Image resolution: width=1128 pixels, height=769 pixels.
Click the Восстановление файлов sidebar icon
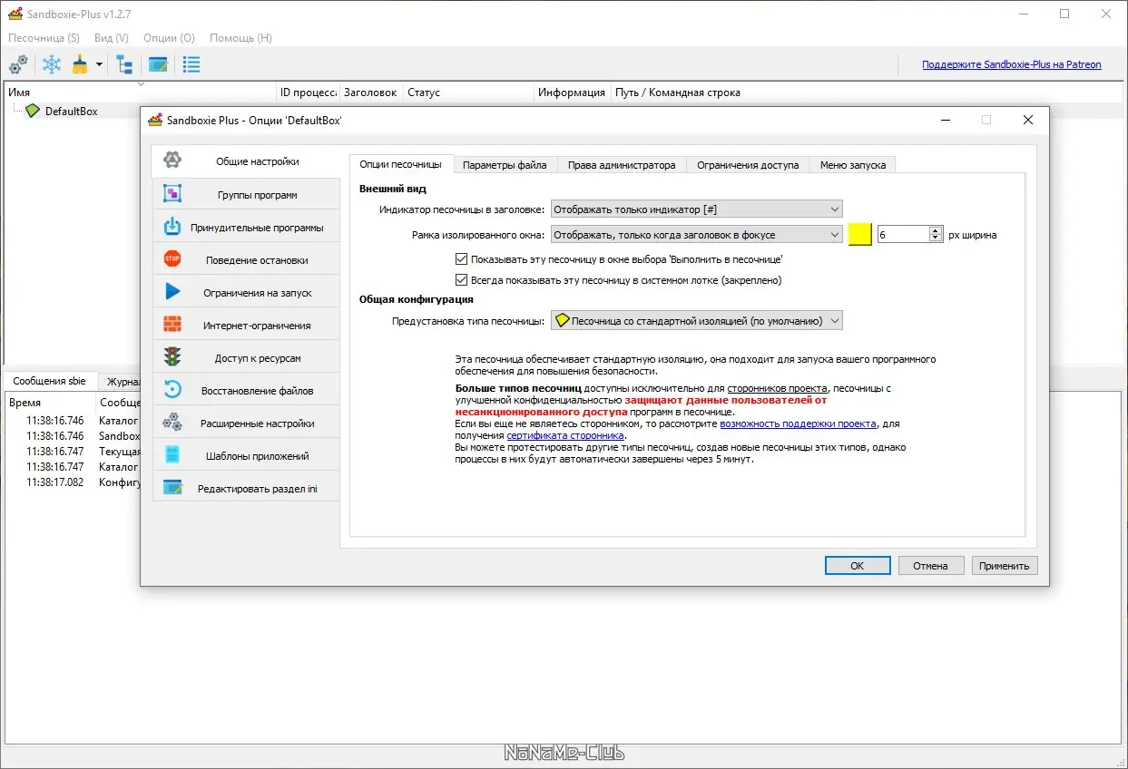(172, 390)
